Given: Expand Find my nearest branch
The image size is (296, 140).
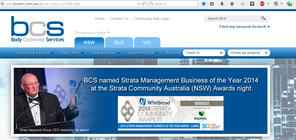Looking at the screenshot, I should [245, 27].
